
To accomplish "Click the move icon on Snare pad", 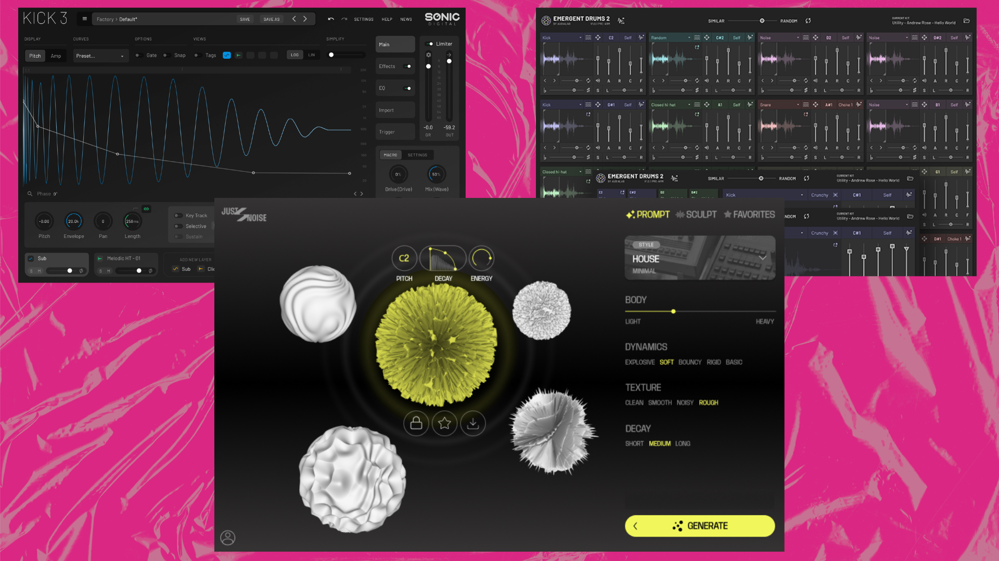I will (815, 104).
